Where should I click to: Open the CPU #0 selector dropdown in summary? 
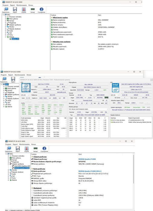[x=25, y=95]
